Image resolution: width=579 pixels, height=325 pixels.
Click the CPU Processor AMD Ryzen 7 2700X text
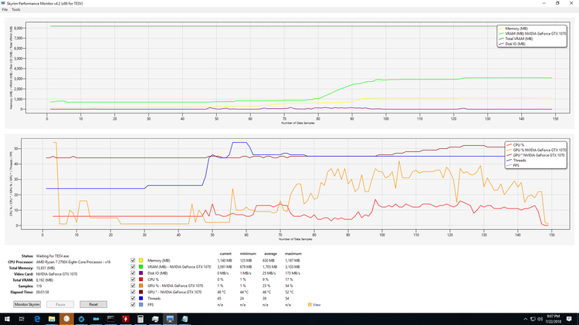pos(73,262)
